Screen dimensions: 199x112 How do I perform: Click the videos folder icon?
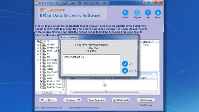click(44, 69)
